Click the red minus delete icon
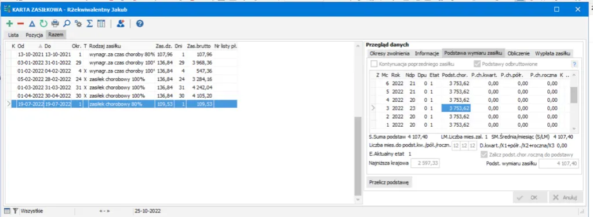 (x=21, y=24)
